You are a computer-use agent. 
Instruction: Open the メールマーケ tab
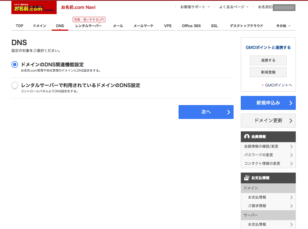(144, 26)
